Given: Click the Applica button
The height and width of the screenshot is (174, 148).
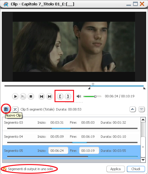Looking at the screenshot, I should click(116, 169).
